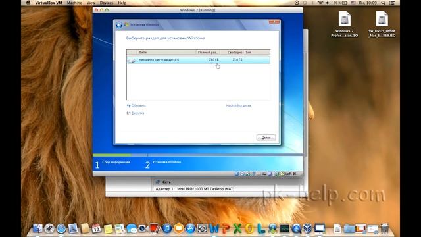Open the Apple menu
Image resolution: width=421 pixels, height=237 pixels.
(x=28, y=3)
